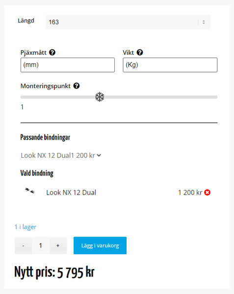Click the Monteringspunkt slider track right side
The image size is (234, 294).
point(161,97)
